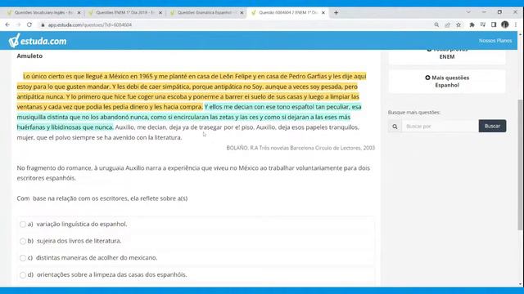Click the Amuleto title text
The width and height of the screenshot is (524, 294).
point(29,56)
